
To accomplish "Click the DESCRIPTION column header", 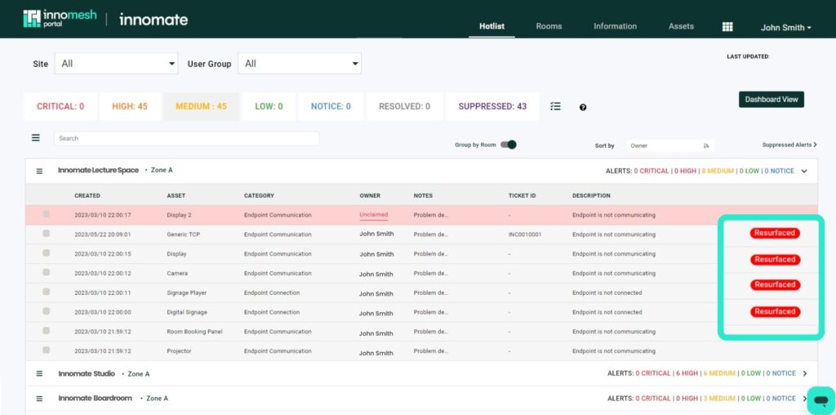I will [x=591, y=196].
